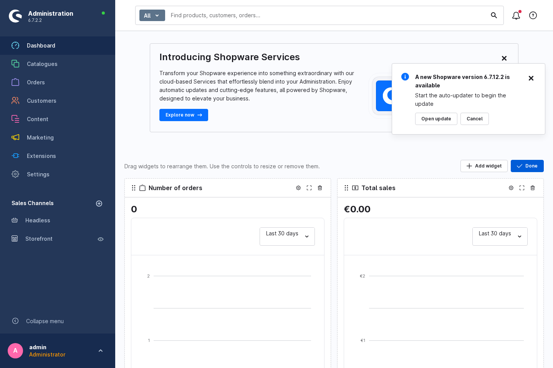Click Open update in notification

pyautogui.click(x=436, y=119)
